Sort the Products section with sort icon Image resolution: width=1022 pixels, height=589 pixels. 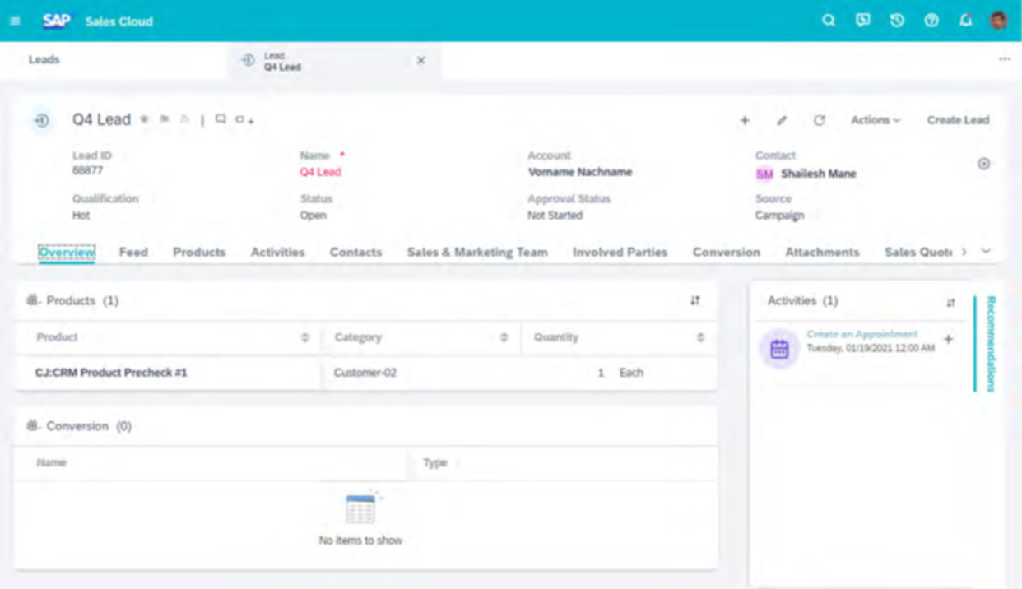695,301
